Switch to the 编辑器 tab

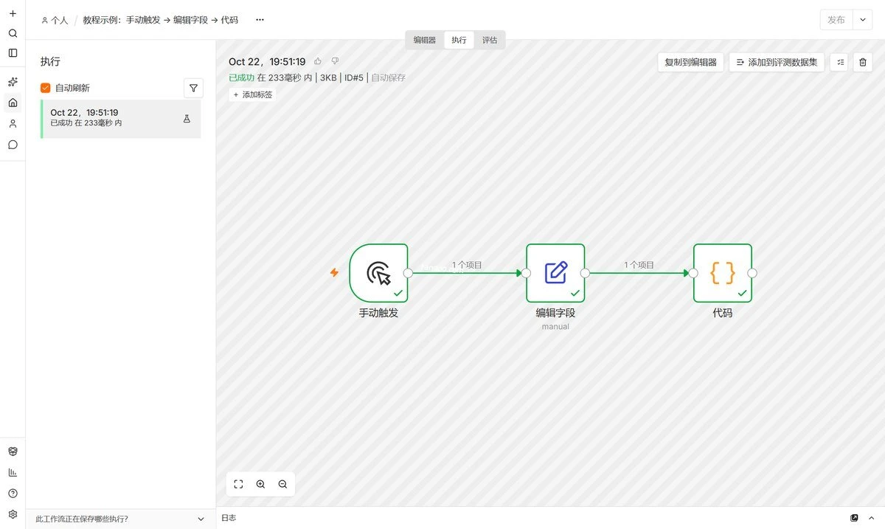coord(425,40)
